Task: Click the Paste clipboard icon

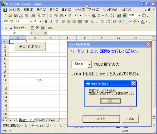Action: pos(62,16)
